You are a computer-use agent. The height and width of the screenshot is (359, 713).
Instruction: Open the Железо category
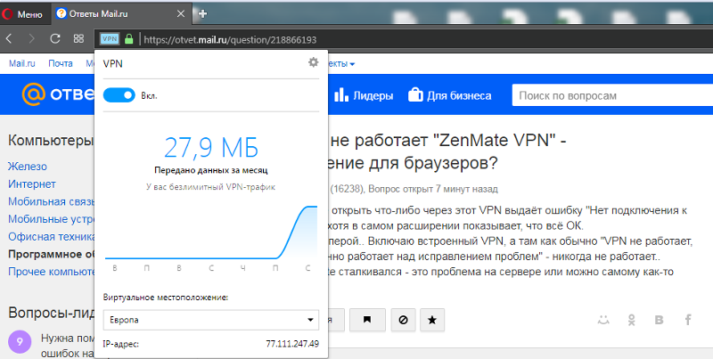[x=28, y=167]
